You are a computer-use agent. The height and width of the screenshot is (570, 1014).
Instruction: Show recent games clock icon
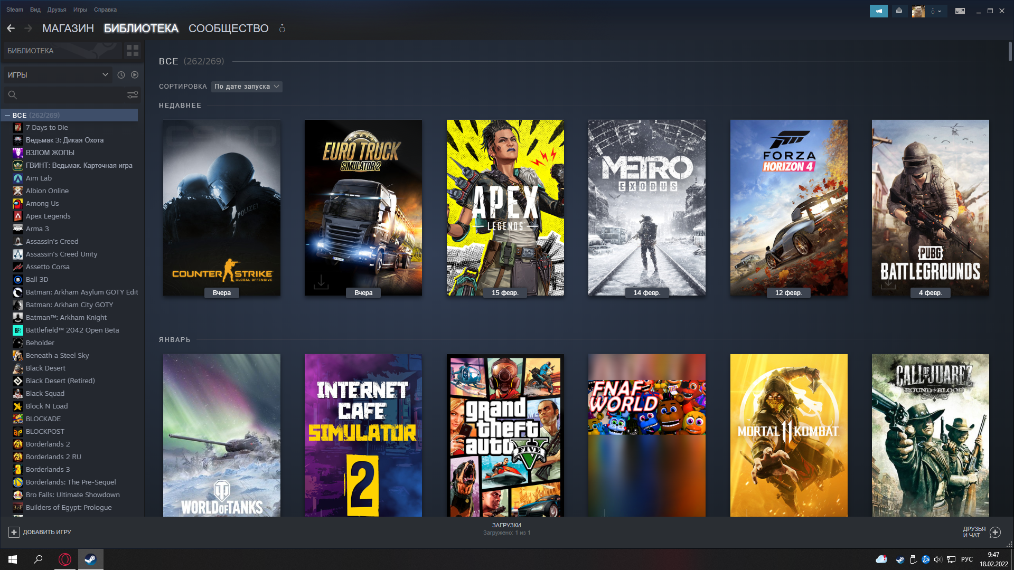121,75
